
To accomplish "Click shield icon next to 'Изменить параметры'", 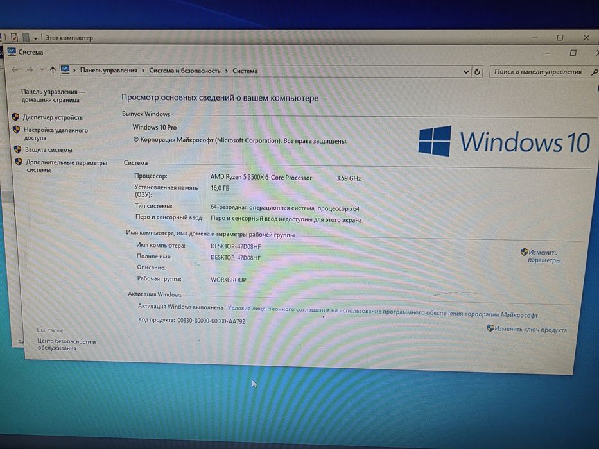I will point(524,252).
